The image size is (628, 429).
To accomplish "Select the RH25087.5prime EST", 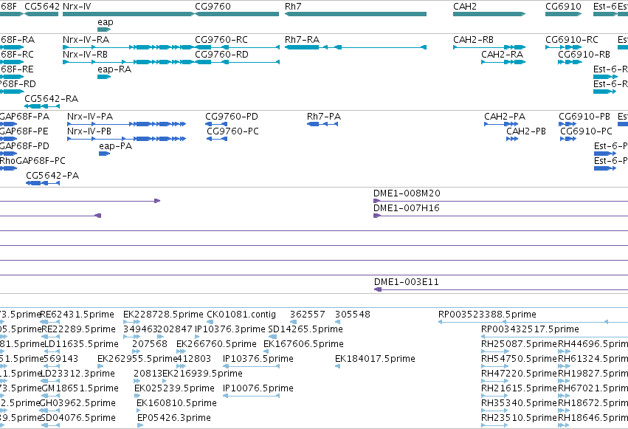I will point(495,351).
